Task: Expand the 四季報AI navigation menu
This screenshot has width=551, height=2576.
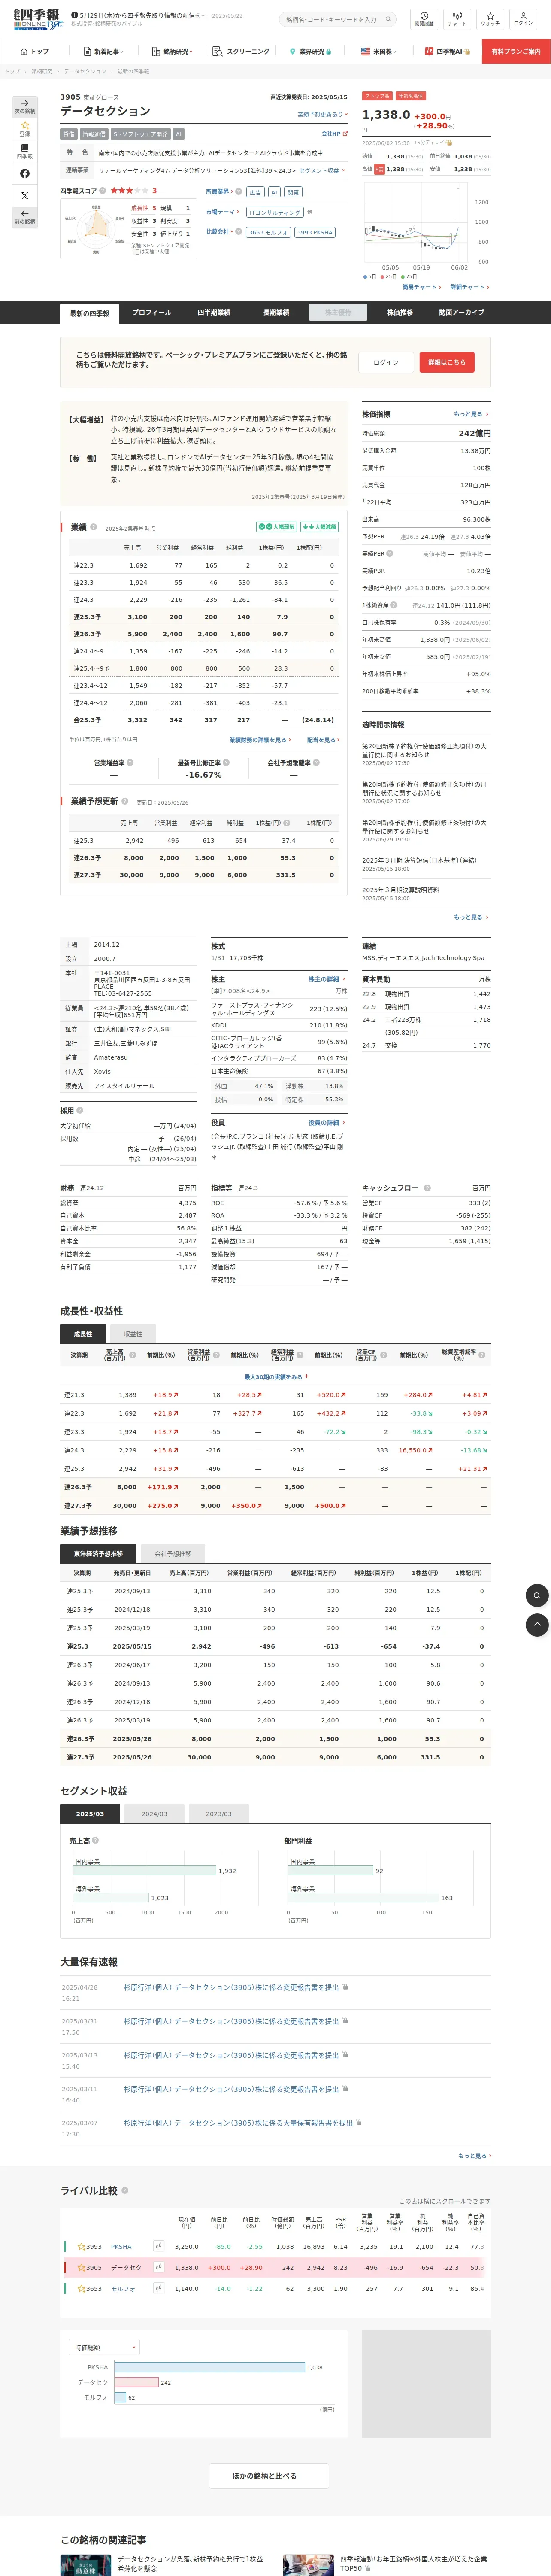Action: [x=447, y=51]
